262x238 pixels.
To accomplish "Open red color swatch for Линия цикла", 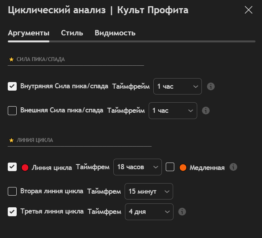I will point(26,168).
